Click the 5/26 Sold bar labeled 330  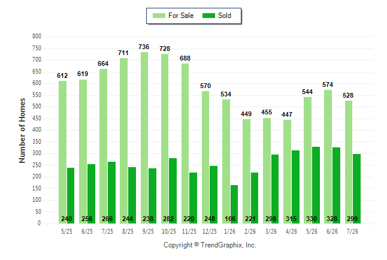316,185
